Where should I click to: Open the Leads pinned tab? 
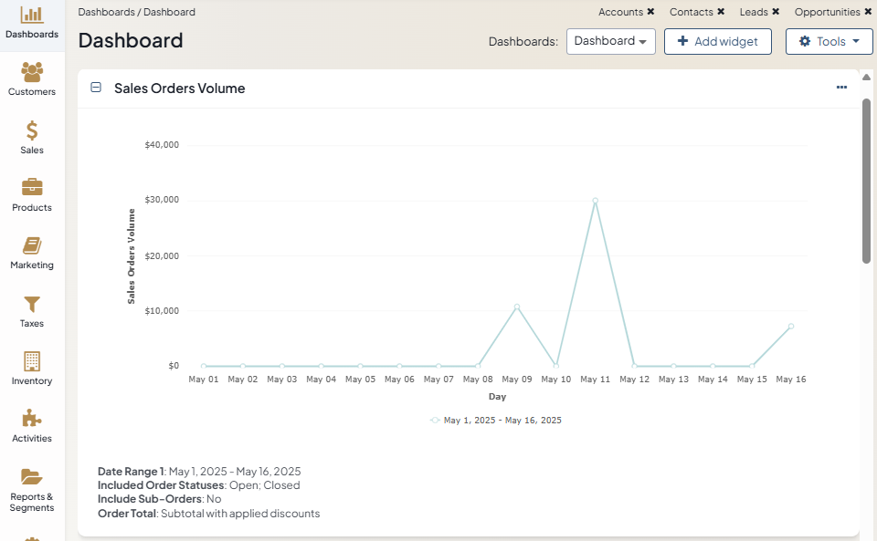point(754,12)
